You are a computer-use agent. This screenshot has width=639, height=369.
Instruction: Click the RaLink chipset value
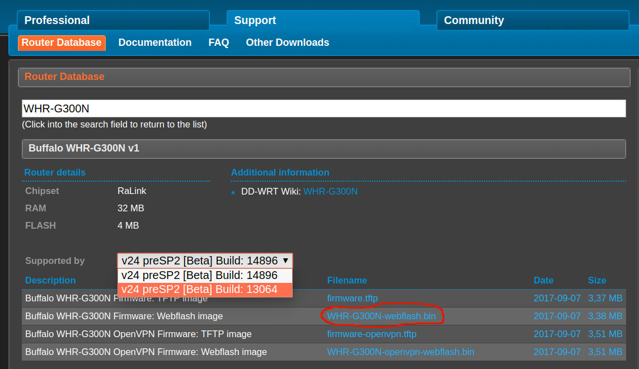pos(131,191)
